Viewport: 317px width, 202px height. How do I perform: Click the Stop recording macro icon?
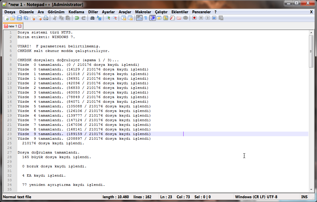[201, 18]
